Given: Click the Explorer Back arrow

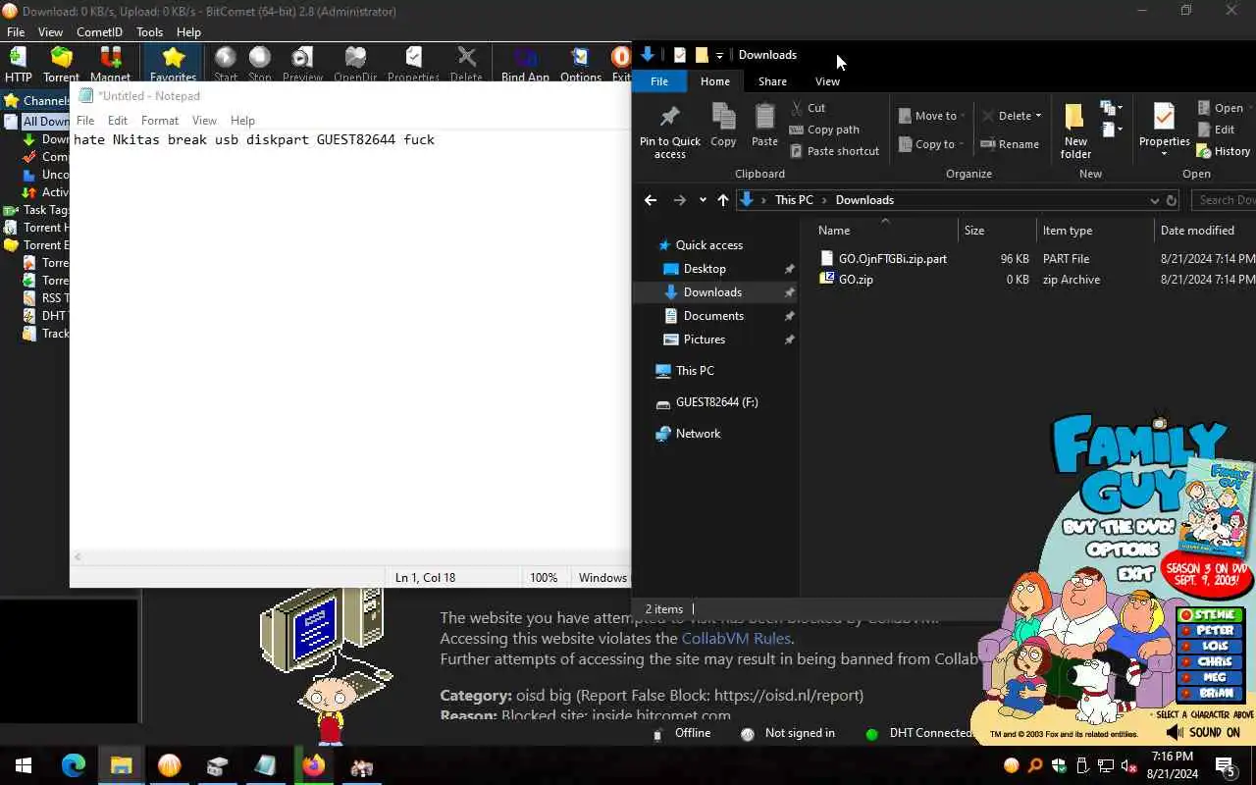Looking at the screenshot, I should [x=651, y=200].
